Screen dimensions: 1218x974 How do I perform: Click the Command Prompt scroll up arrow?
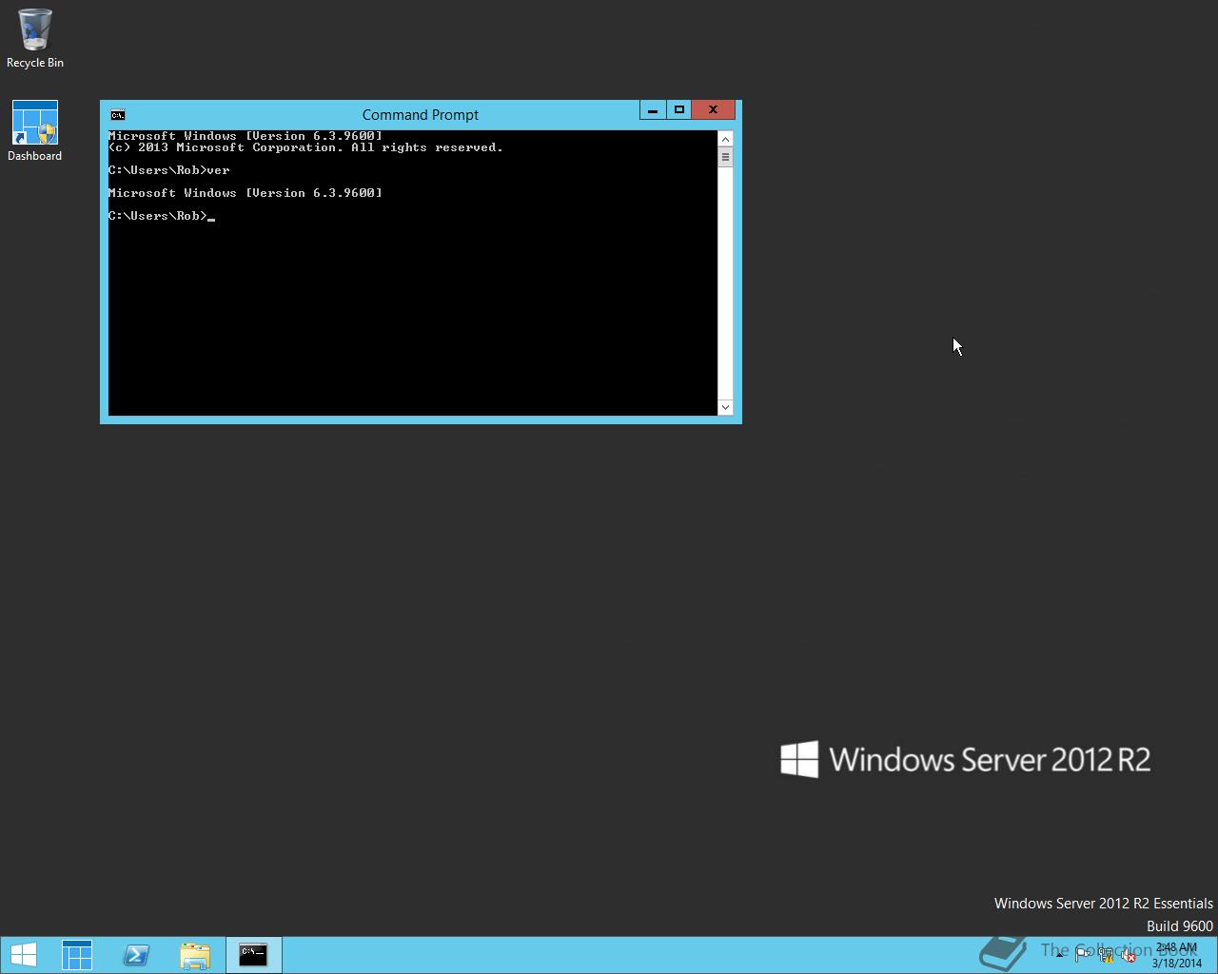(725, 139)
